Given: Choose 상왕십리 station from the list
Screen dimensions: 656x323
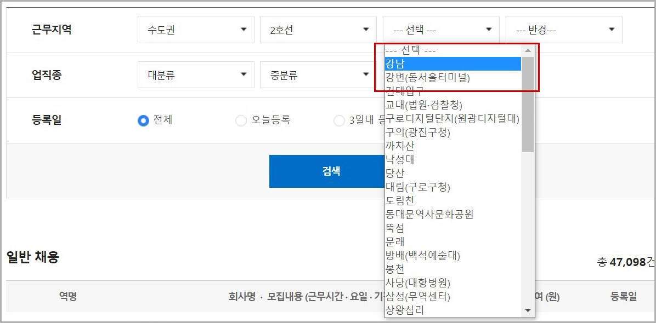Looking at the screenshot, I should (453, 310).
